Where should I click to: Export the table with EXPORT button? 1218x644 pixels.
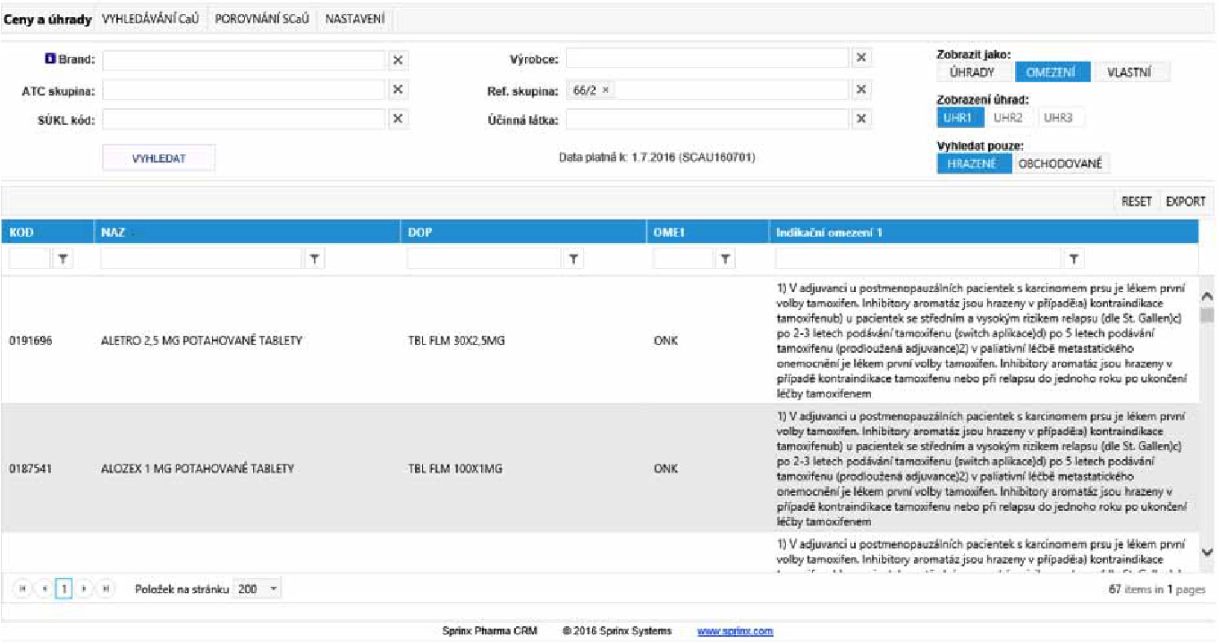[1185, 202]
